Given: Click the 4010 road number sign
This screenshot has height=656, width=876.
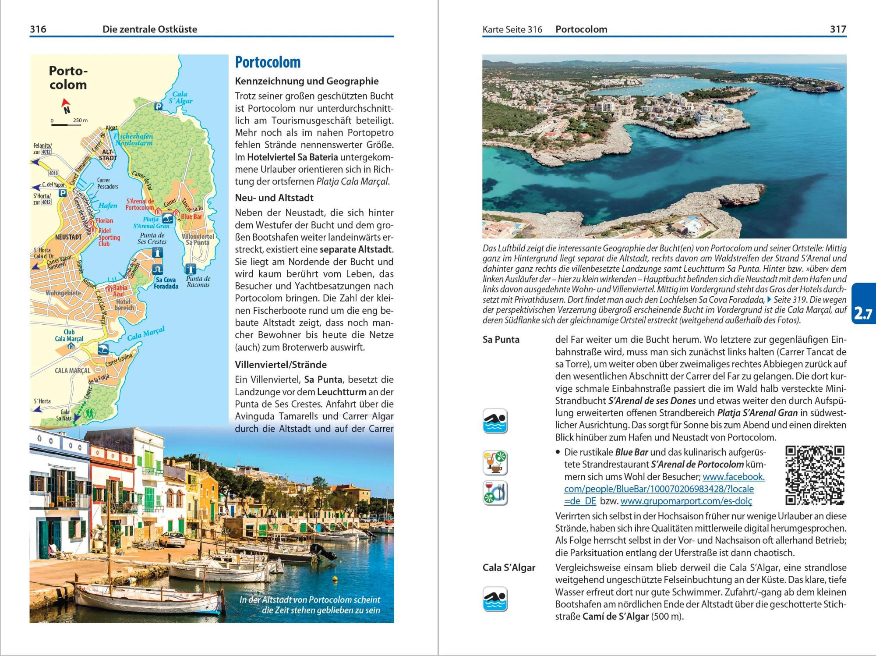Looking at the screenshot, I should tap(53, 173).
